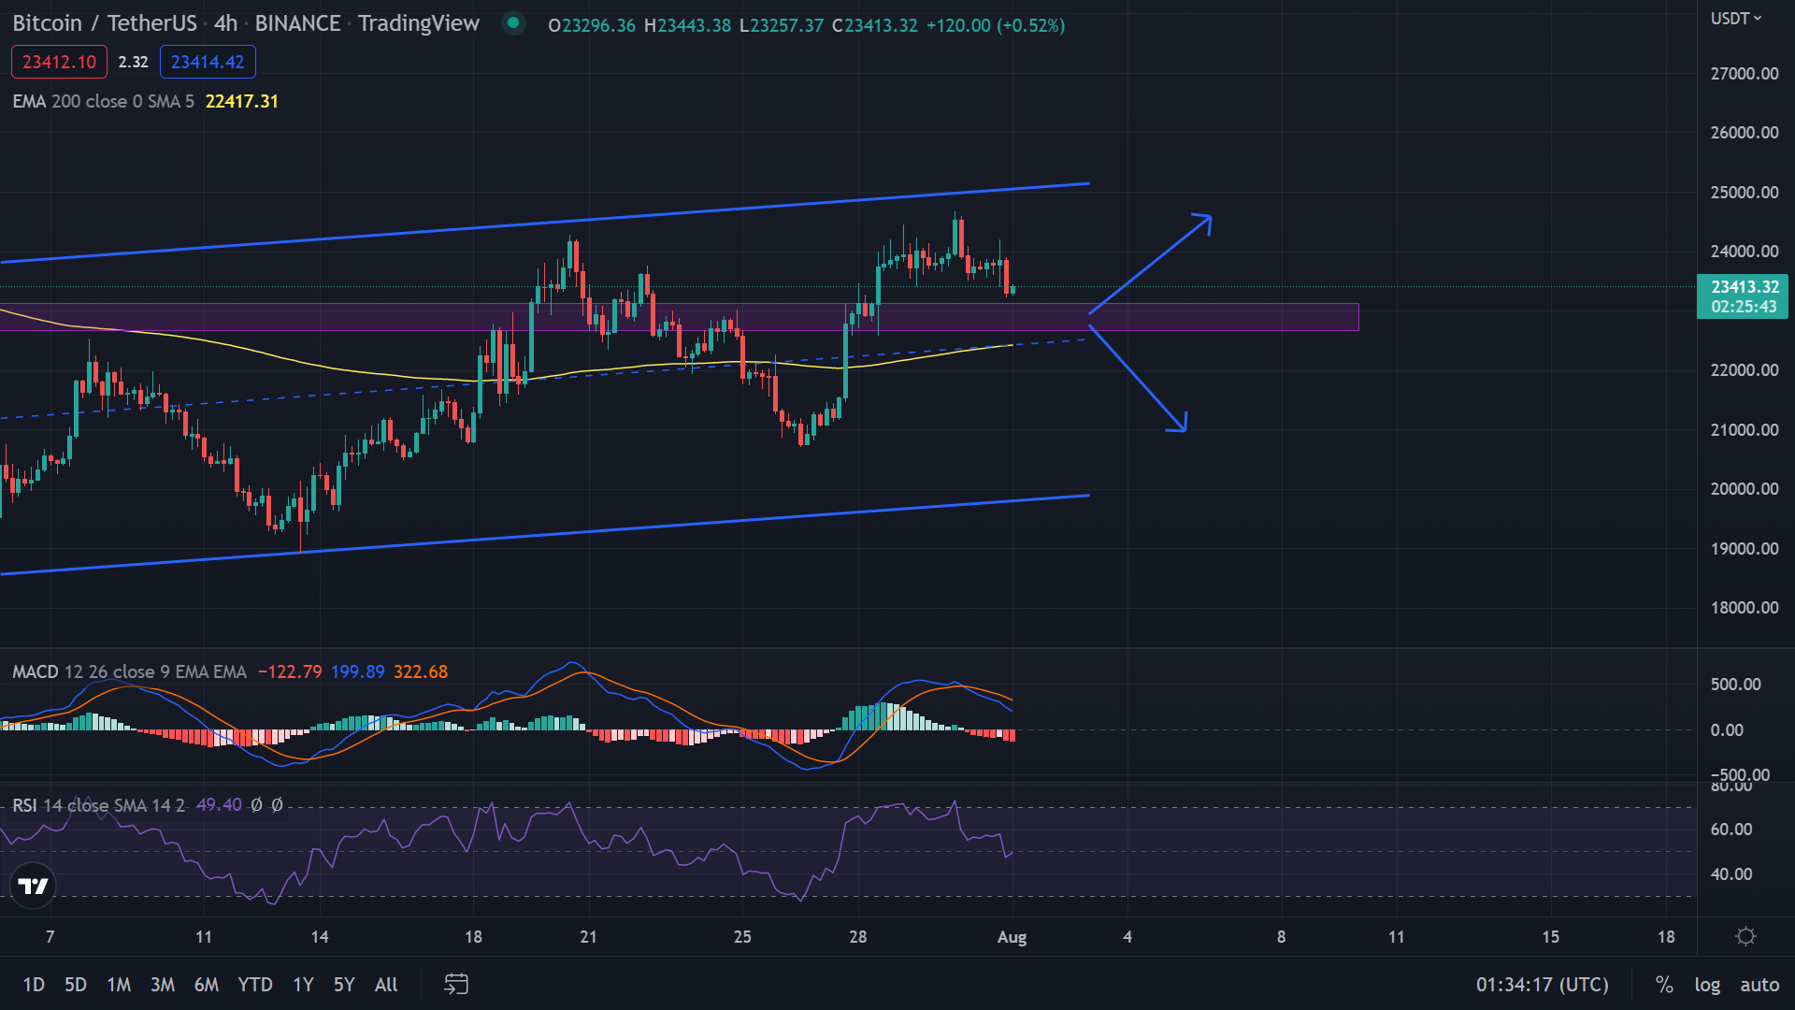Select the YTD time range
The width and height of the screenshot is (1795, 1010).
click(x=254, y=984)
